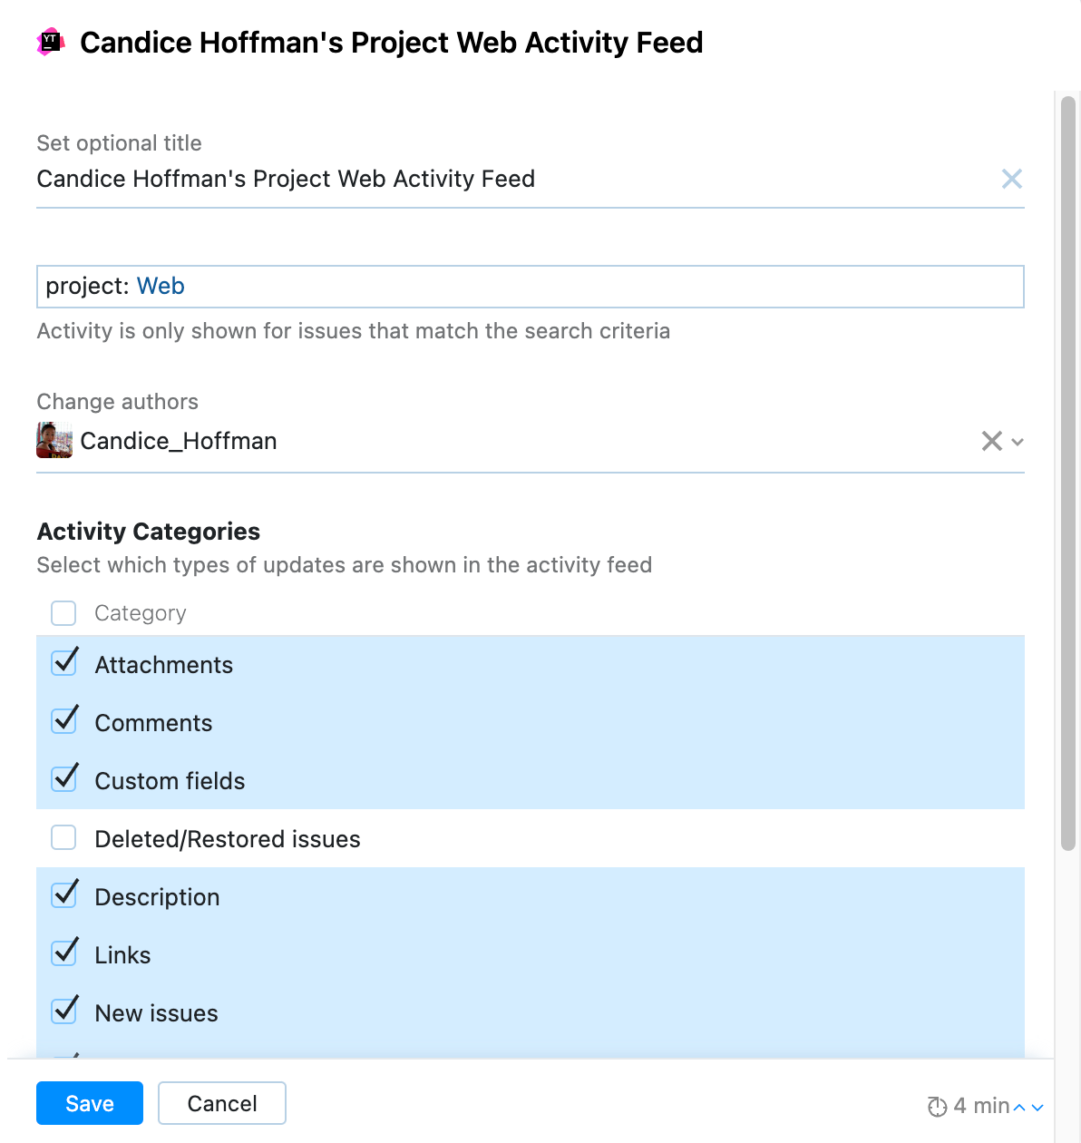The image size is (1081, 1143).
Task: Uncheck the Comments category
Action: click(63, 721)
